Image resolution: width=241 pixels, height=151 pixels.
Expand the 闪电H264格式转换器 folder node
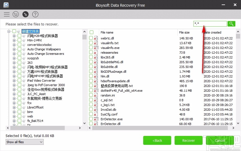(x=14, y=36)
